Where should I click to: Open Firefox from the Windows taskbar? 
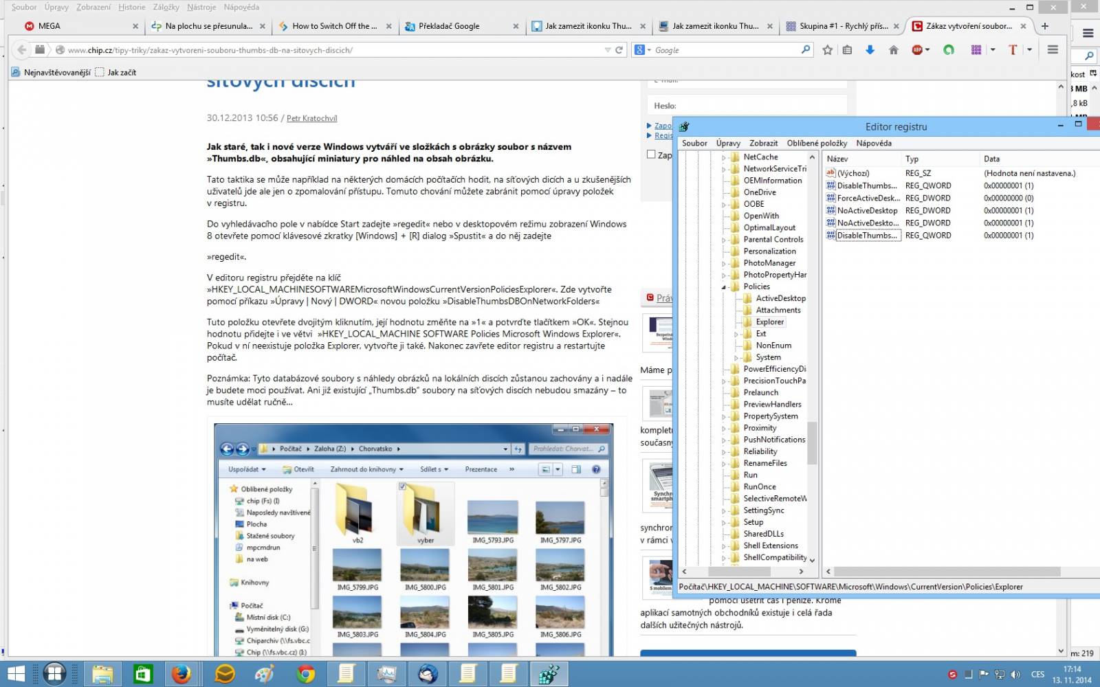[182, 674]
